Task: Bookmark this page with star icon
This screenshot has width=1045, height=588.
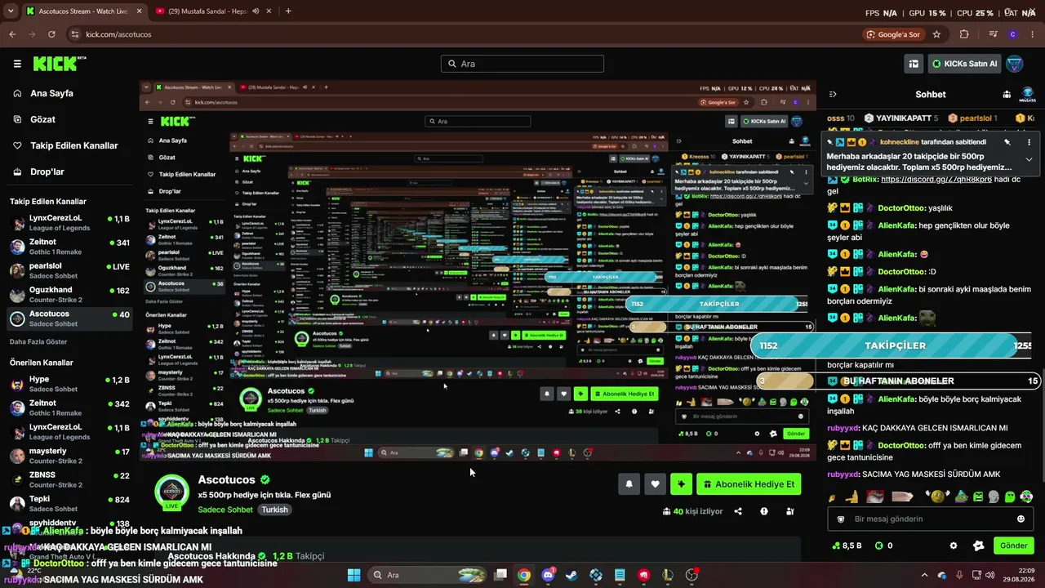Action: pos(936,34)
